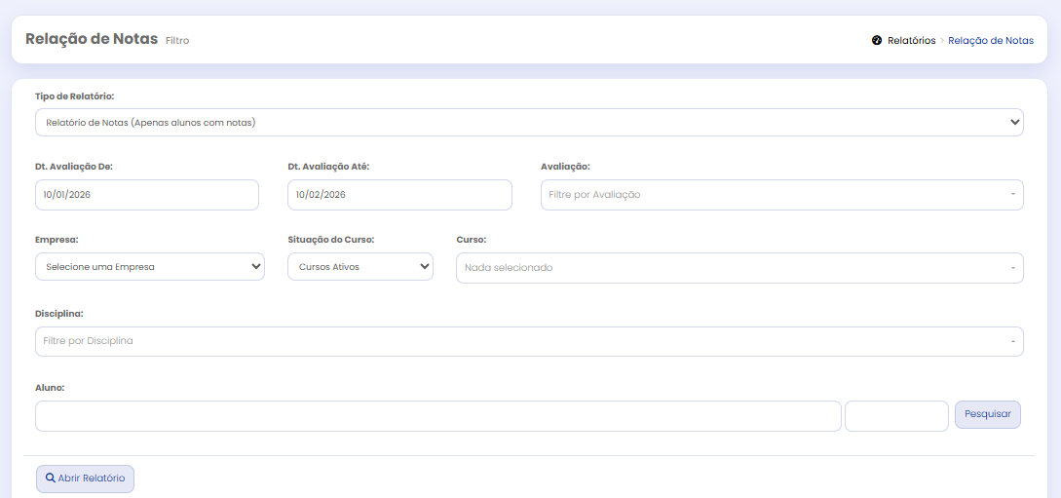Click the magnifier icon on Abrir Relatório
1061x498 pixels.
(x=50, y=479)
